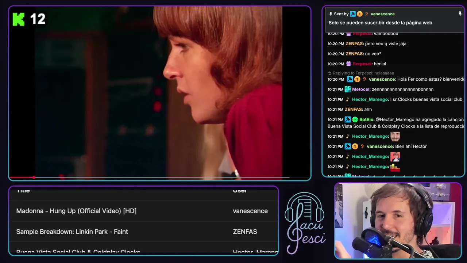Click the OG badge beside Metocel's 'zennnn' message
Viewport: 467px width, 263px height.
coord(348,89)
